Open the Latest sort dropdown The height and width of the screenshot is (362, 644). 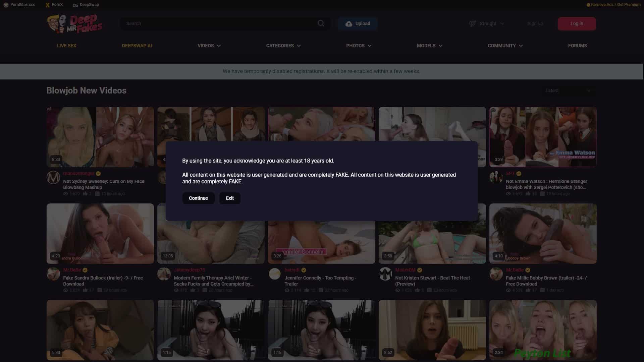pyautogui.click(x=569, y=90)
